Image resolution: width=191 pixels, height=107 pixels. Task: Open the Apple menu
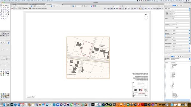(2, 1)
